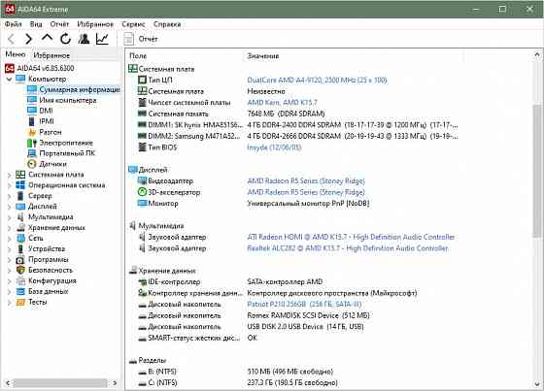This screenshot has height=391, width=544.
Task: Open the graph chart toolbar icon
Action: coord(102,39)
